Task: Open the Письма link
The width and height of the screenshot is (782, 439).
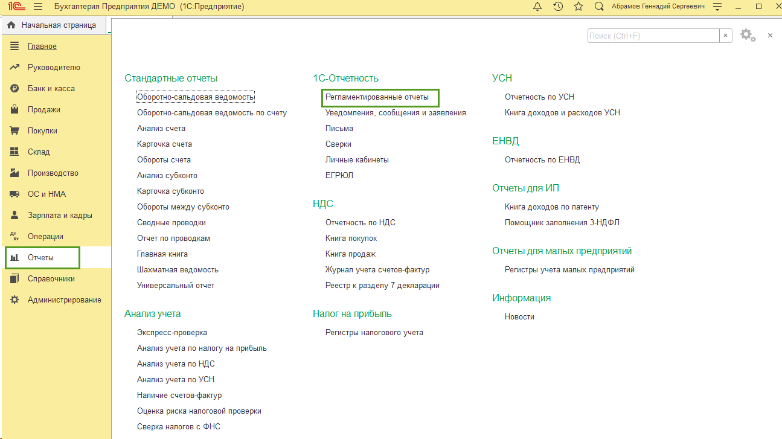Action: click(x=339, y=128)
